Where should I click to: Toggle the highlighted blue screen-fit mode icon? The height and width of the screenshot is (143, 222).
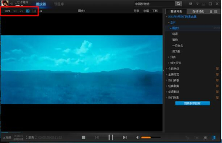tap(28, 11)
